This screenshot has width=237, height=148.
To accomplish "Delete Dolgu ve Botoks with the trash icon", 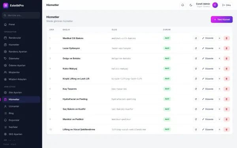I will click(226, 58).
